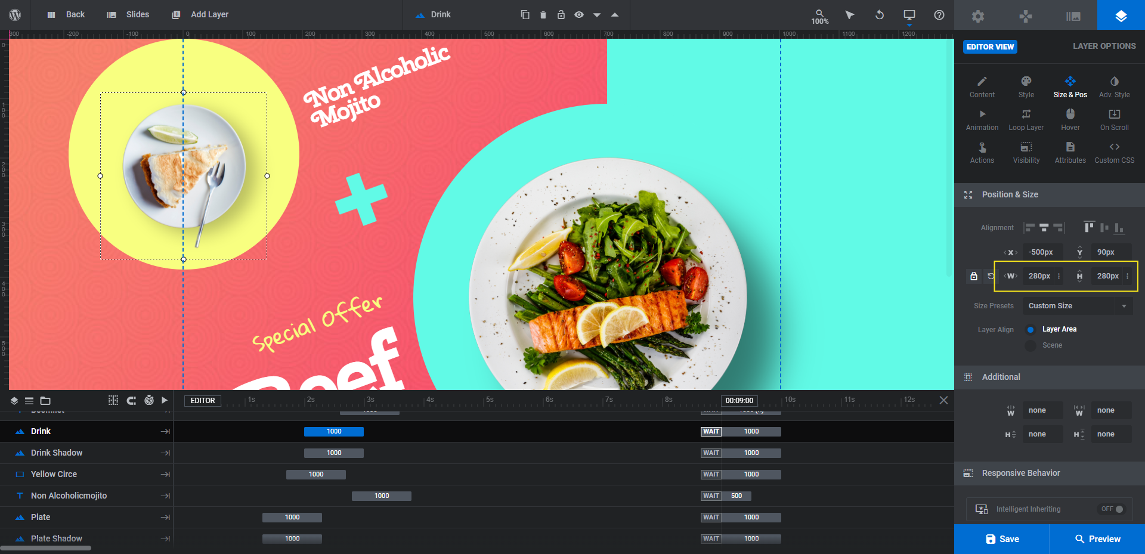Open the Loop Layer options

(1026, 120)
